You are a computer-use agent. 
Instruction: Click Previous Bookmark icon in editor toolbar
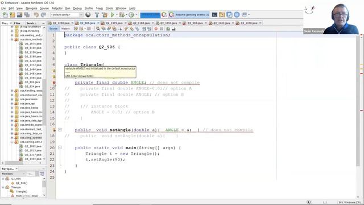[x=126, y=28]
